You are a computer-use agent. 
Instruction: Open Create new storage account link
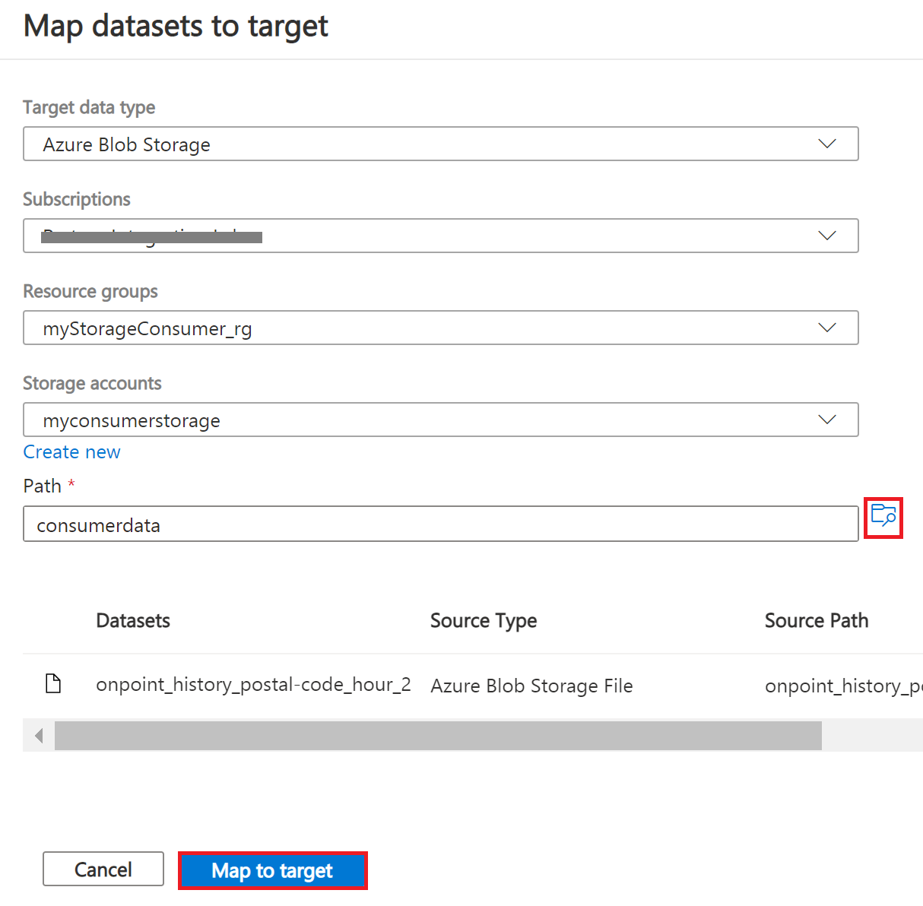coord(71,451)
